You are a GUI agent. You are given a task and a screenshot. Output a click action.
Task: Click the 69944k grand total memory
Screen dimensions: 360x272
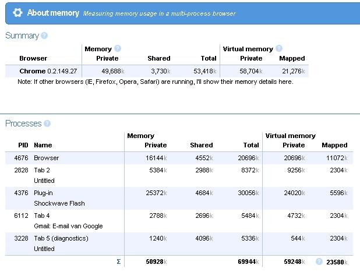[248, 262]
